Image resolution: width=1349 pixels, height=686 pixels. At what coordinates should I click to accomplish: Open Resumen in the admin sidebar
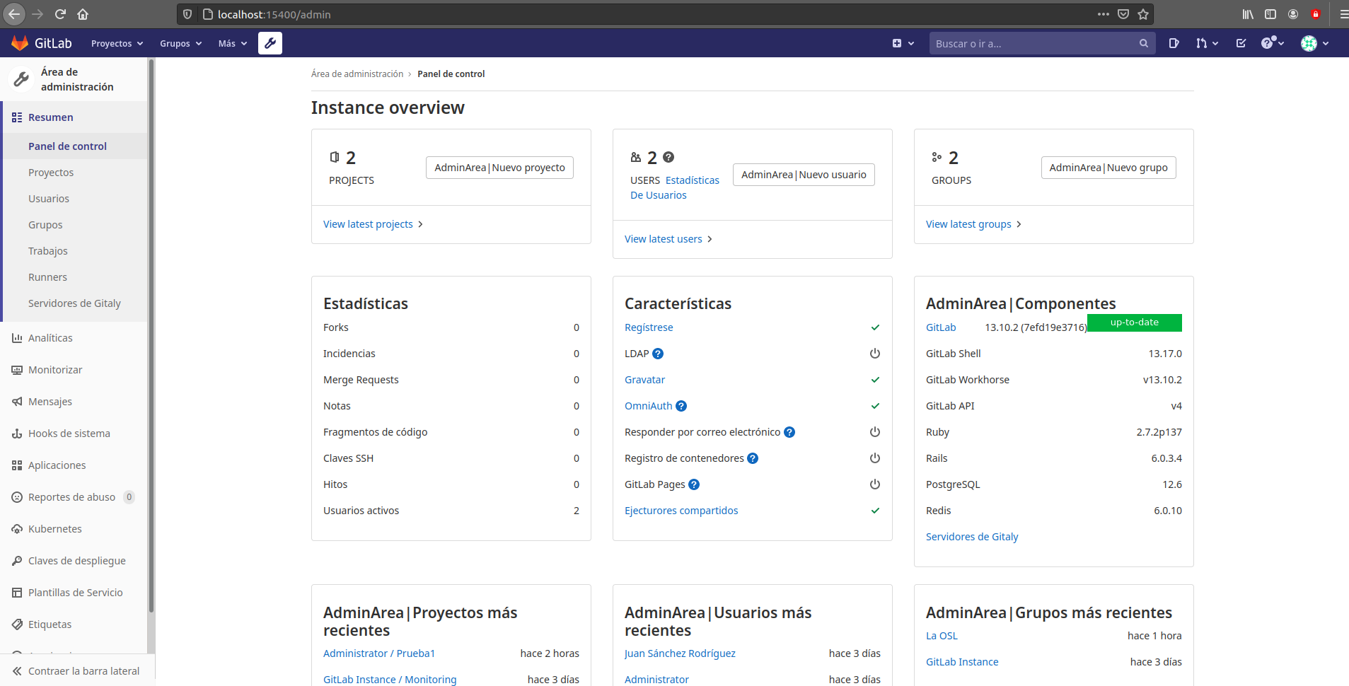[x=50, y=117]
